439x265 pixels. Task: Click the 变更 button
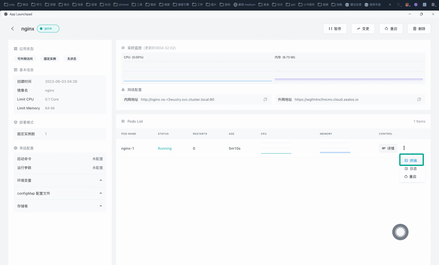[x=363, y=28]
